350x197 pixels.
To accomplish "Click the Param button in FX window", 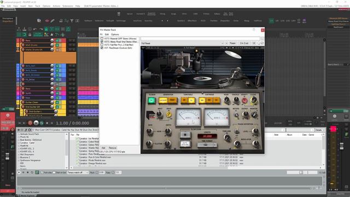I will [232, 43].
